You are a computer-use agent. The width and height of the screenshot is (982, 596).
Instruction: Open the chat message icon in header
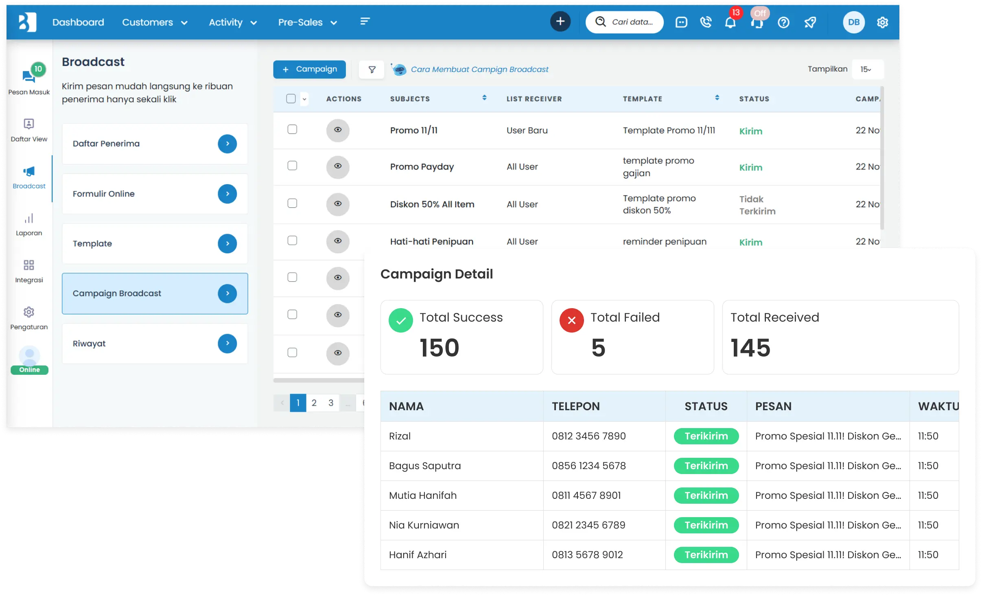click(681, 22)
